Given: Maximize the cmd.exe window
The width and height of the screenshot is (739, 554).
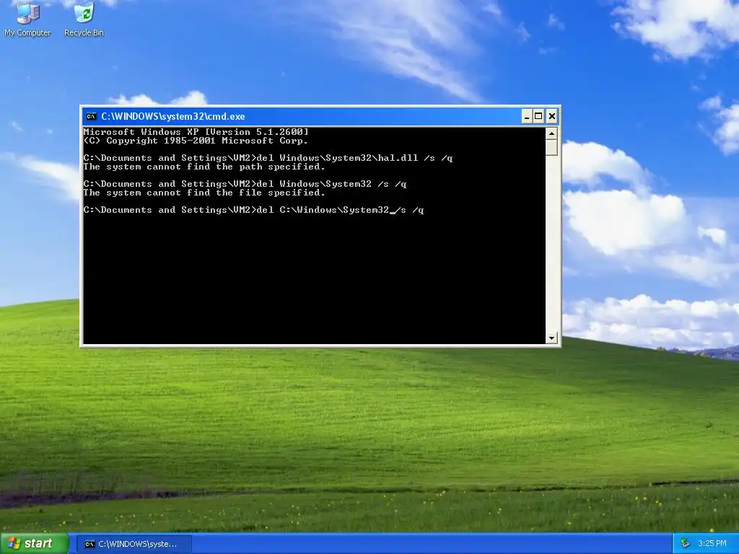Looking at the screenshot, I should coord(538,116).
